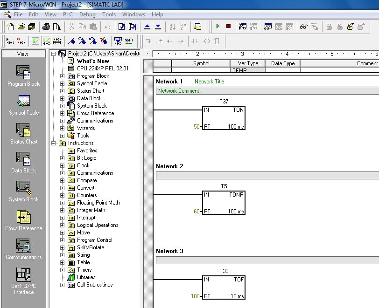This screenshot has height=308, width=379.
Task: Select Call Subroutines in the tree
Action: point(95,285)
